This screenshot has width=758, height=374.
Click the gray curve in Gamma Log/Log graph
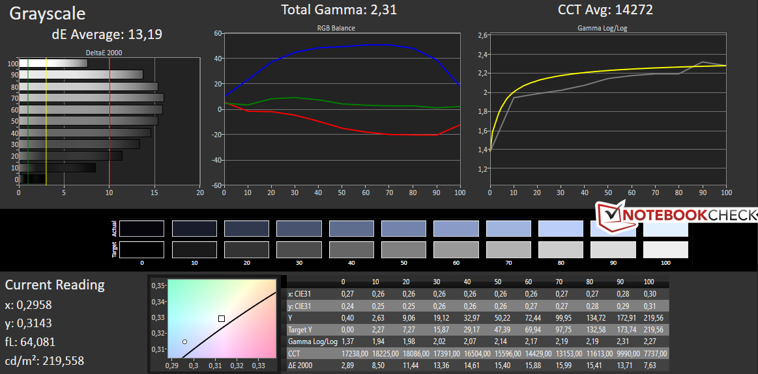click(x=607, y=78)
